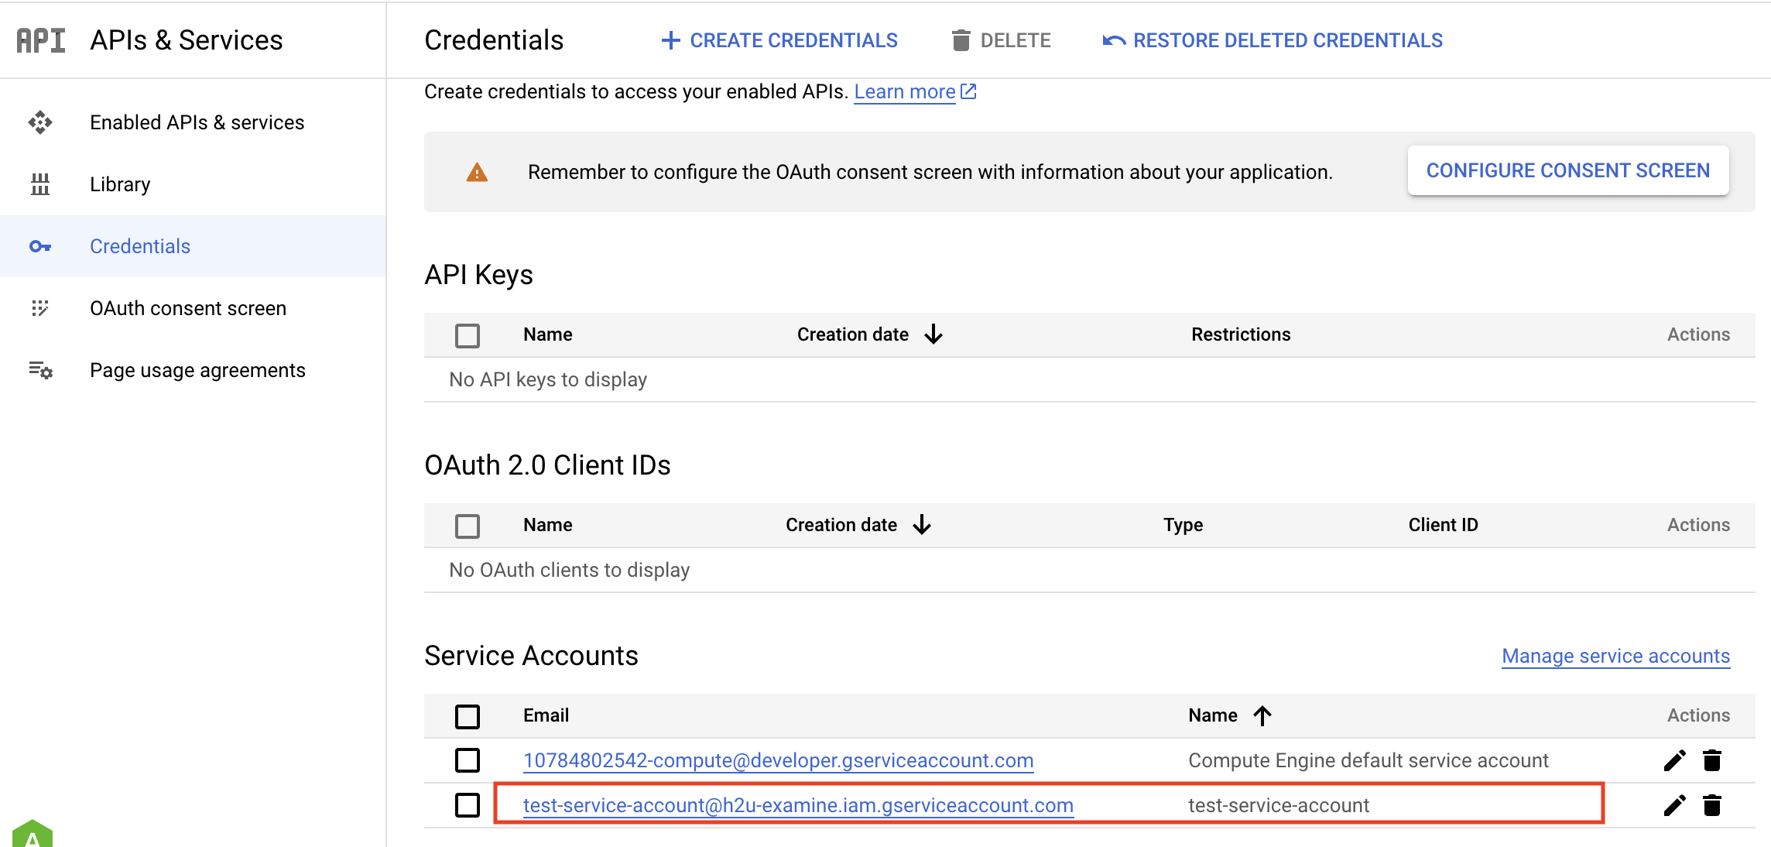The height and width of the screenshot is (847, 1771).
Task: Click the Restrictions column header
Action: (1241, 334)
